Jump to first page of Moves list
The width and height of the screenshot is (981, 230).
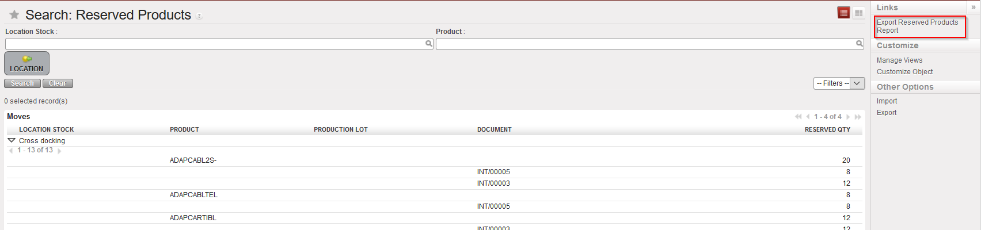point(798,117)
